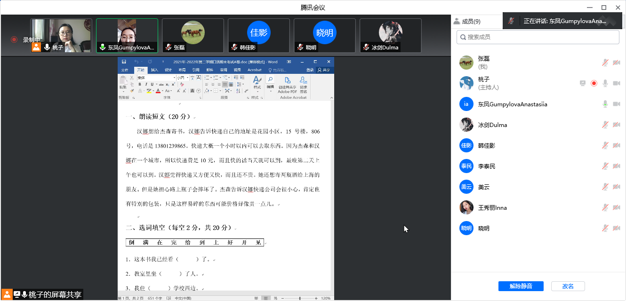Screen dimensions: 626x301
Task: Click the 解除静音 unmute button
Action: point(521,286)
